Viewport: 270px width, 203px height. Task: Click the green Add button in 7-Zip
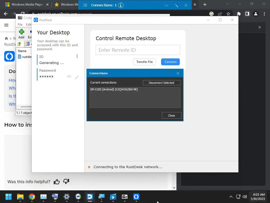pos(21,34)
